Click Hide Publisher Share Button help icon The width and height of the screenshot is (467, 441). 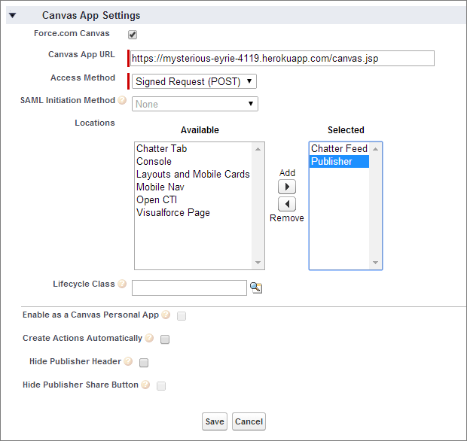click(x=145, y=385)
